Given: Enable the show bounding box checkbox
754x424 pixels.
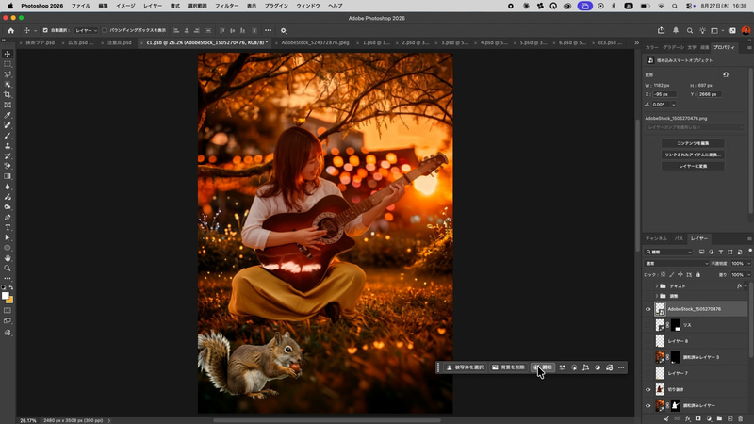Looking at the screenshot, I should pos(105,30).
